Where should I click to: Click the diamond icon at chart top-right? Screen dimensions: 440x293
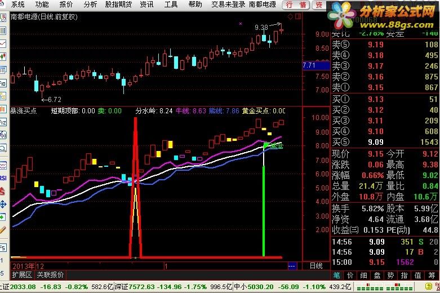(x=291, y=16)
